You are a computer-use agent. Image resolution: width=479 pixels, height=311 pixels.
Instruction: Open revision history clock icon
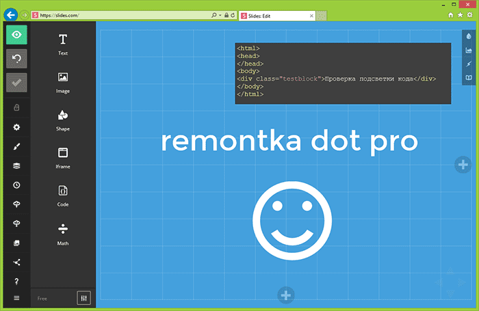[16, 185]
